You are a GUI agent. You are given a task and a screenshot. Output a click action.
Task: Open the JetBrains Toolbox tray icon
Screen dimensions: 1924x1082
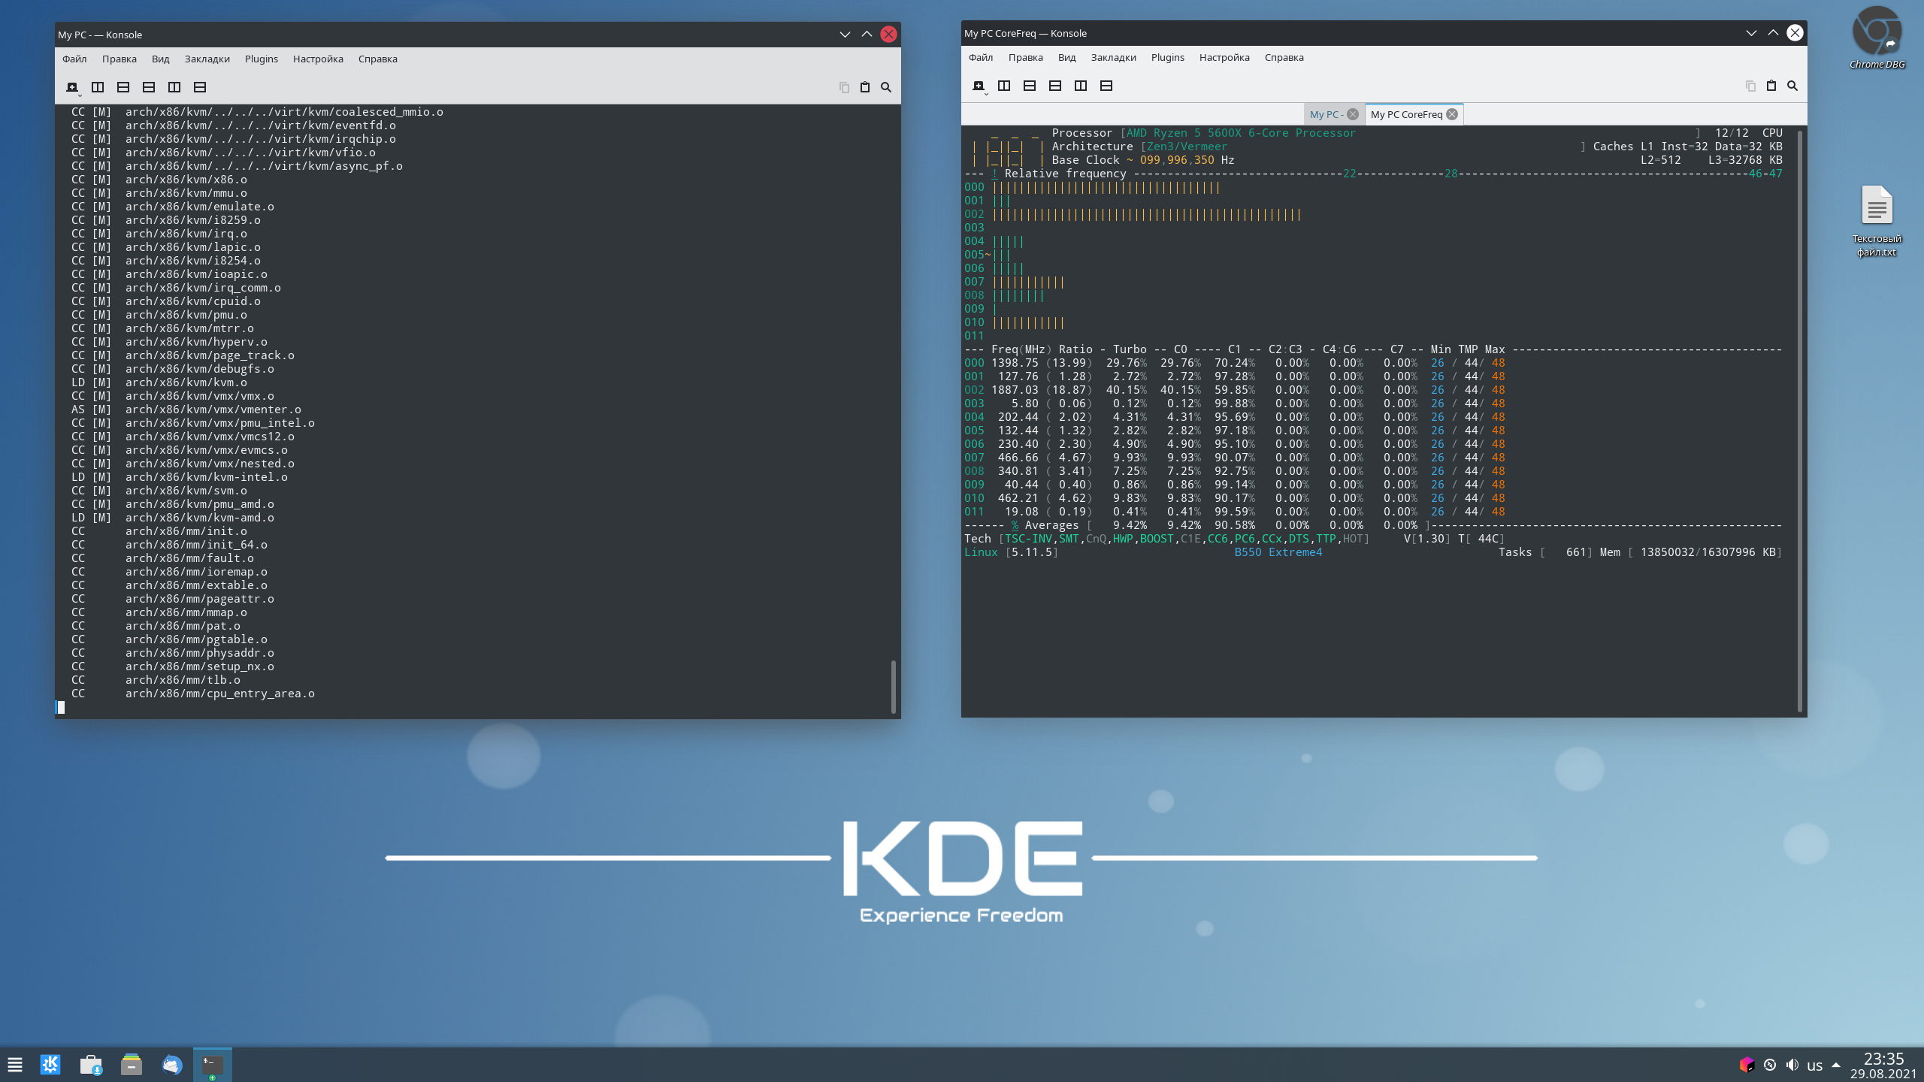tap(1747, 1065)
